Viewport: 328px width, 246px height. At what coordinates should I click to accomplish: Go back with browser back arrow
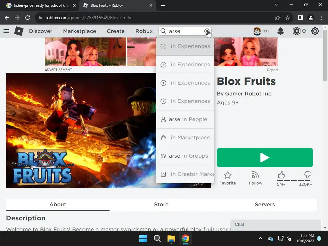[x=7, y=18]
